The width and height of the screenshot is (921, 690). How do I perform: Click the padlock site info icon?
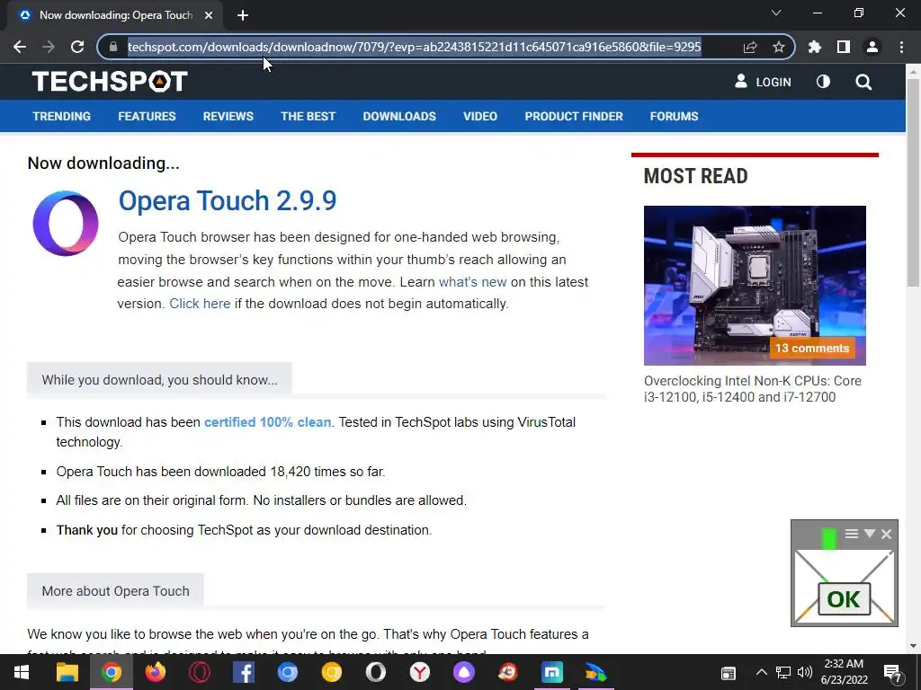pyautogui.click(x=113, y=47)
